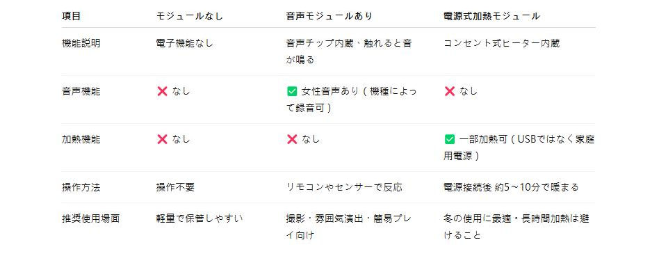Viewport: 659px width, 263px height.
Task: Click red X in 加熱機能 row under モジュールなし
Action: tap(162, 139)
